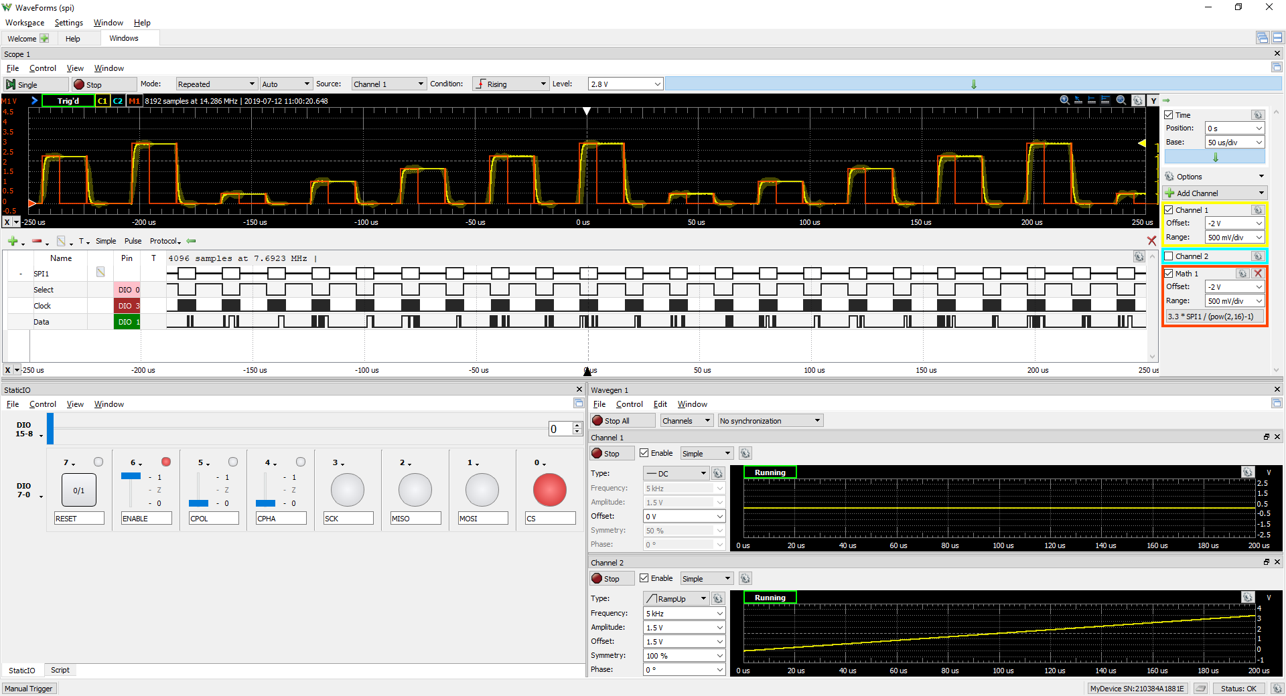1286x696 pixels.
Task: Open the Wavegen Edit menu
Action: [x=660, y=404]
